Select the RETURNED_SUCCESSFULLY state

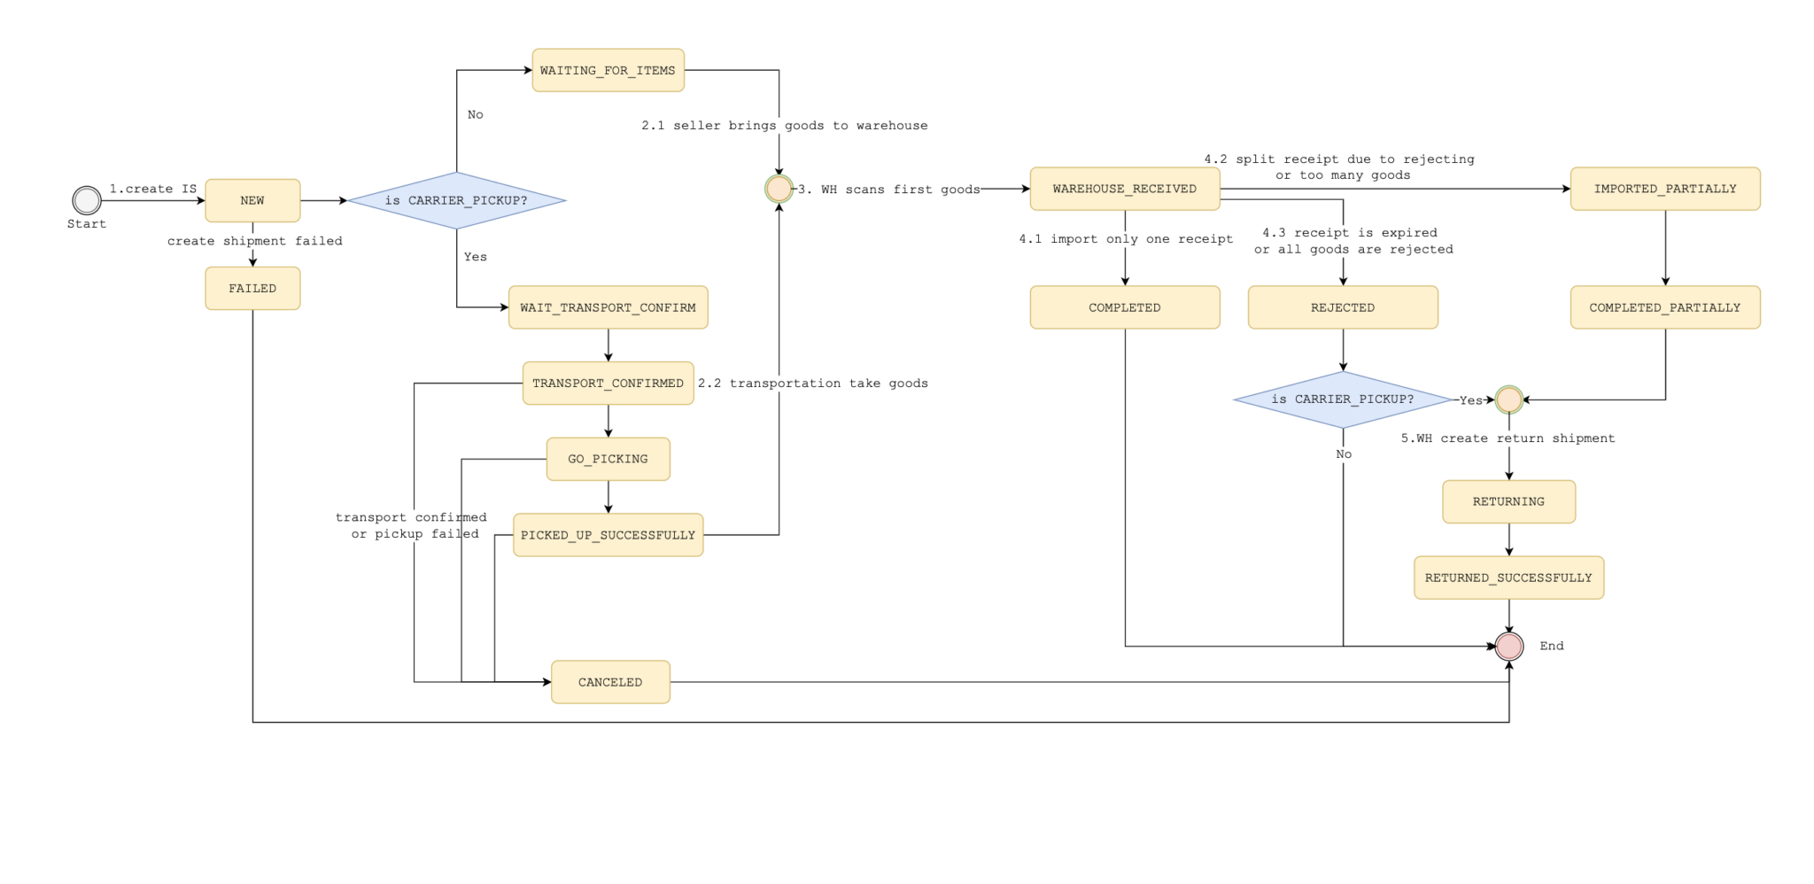click(1508, 578)
